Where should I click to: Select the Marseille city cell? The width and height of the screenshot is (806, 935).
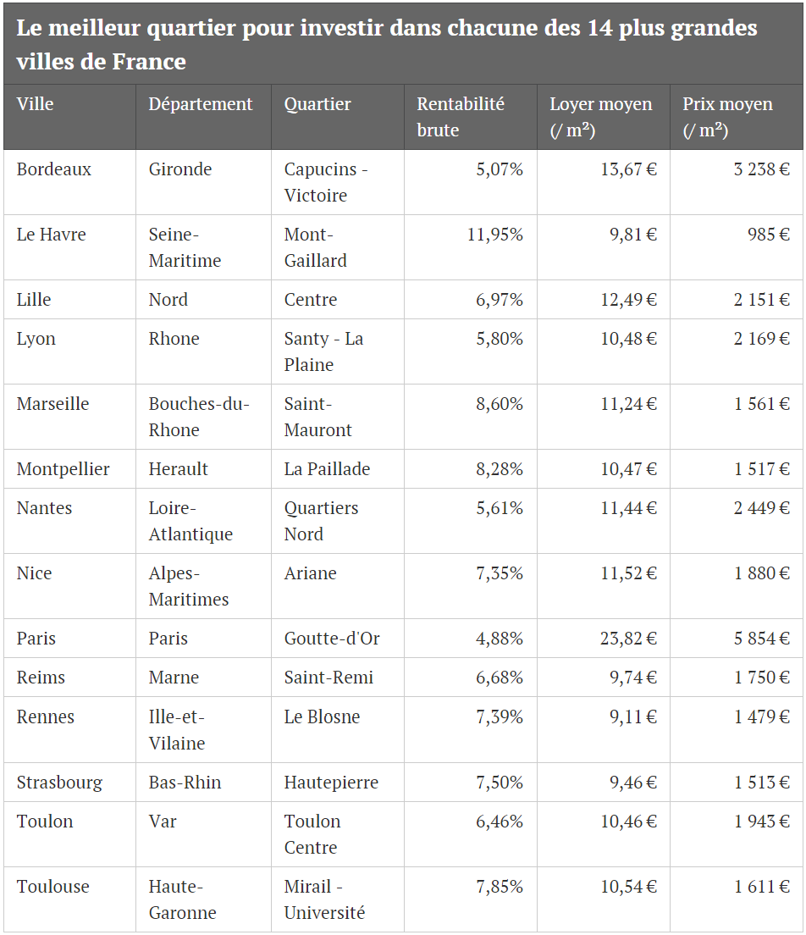[x=52, y=404]
